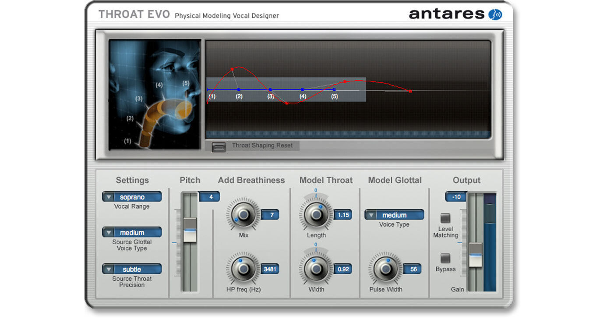Open the Vocal Range soprano dropdown
The image size is (607, 319).
(x=132, y=197)
